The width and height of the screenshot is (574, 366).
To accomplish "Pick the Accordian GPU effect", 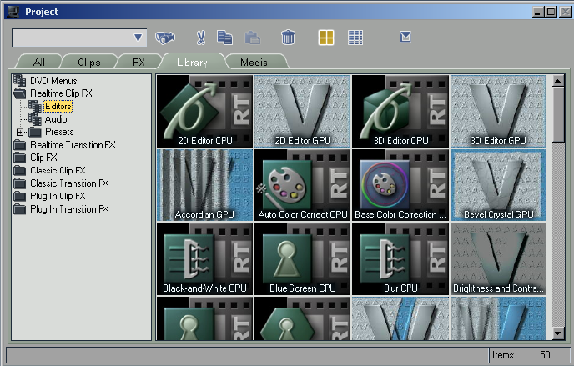I will 204,185.
